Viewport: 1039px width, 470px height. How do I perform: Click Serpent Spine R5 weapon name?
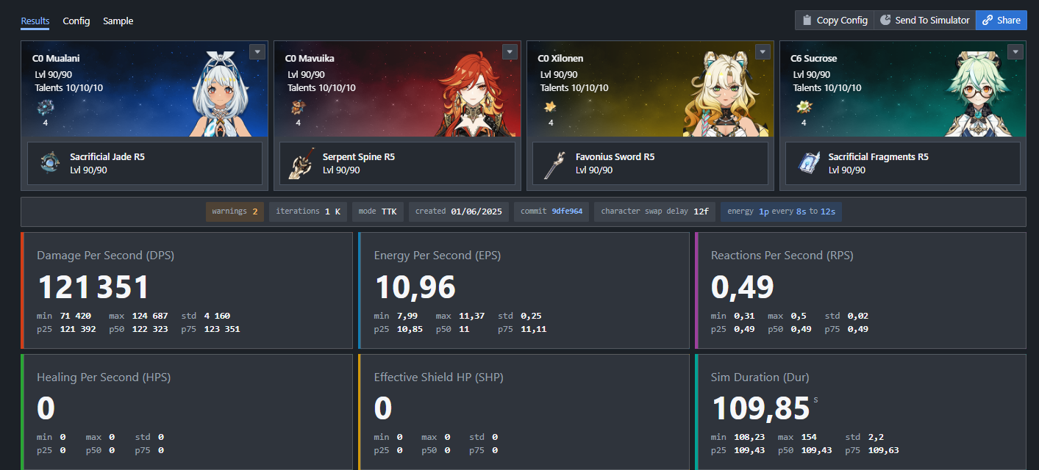coord(359,156)
